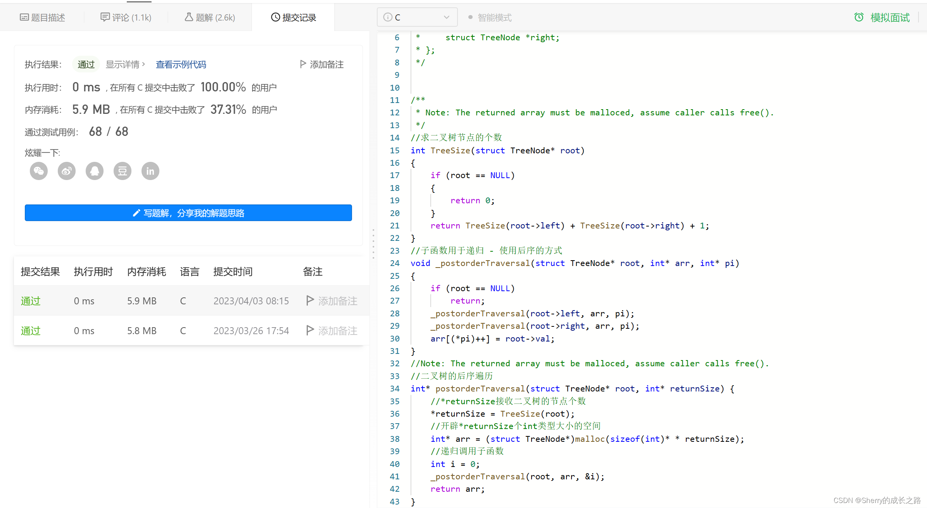
Task: Open the 评论 (1.1k) tab
Action: pyautogui.click(x=126, y=17)
